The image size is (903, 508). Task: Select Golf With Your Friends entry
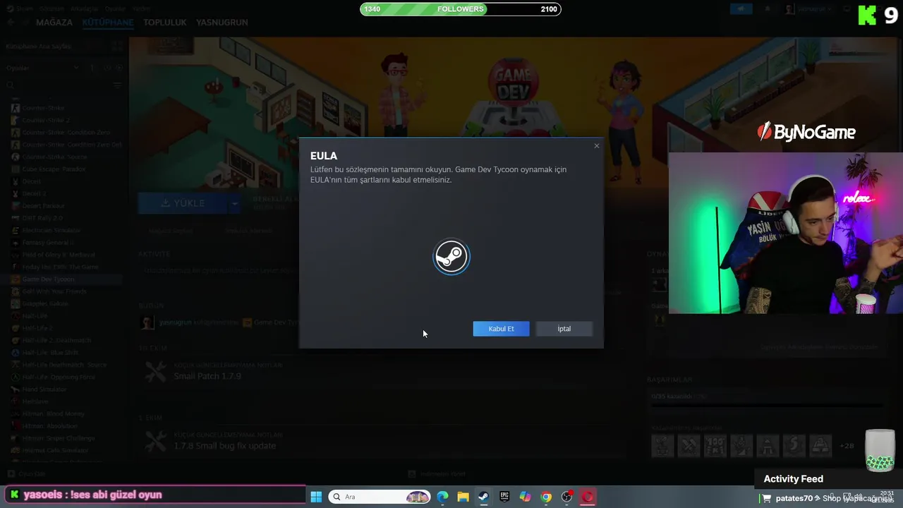54,291
